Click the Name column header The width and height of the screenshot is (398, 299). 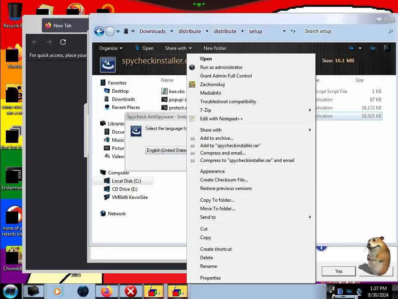[x=167, y=80]
